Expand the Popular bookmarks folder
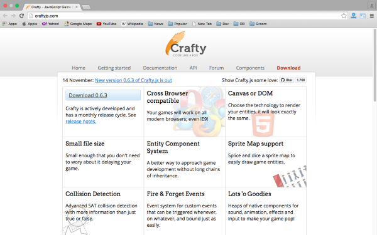377x235 pixels. pos(177,24)
